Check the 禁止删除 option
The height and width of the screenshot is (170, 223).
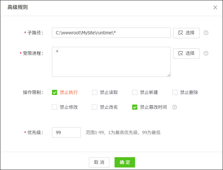pyautogui.click(x=175, y=92)
